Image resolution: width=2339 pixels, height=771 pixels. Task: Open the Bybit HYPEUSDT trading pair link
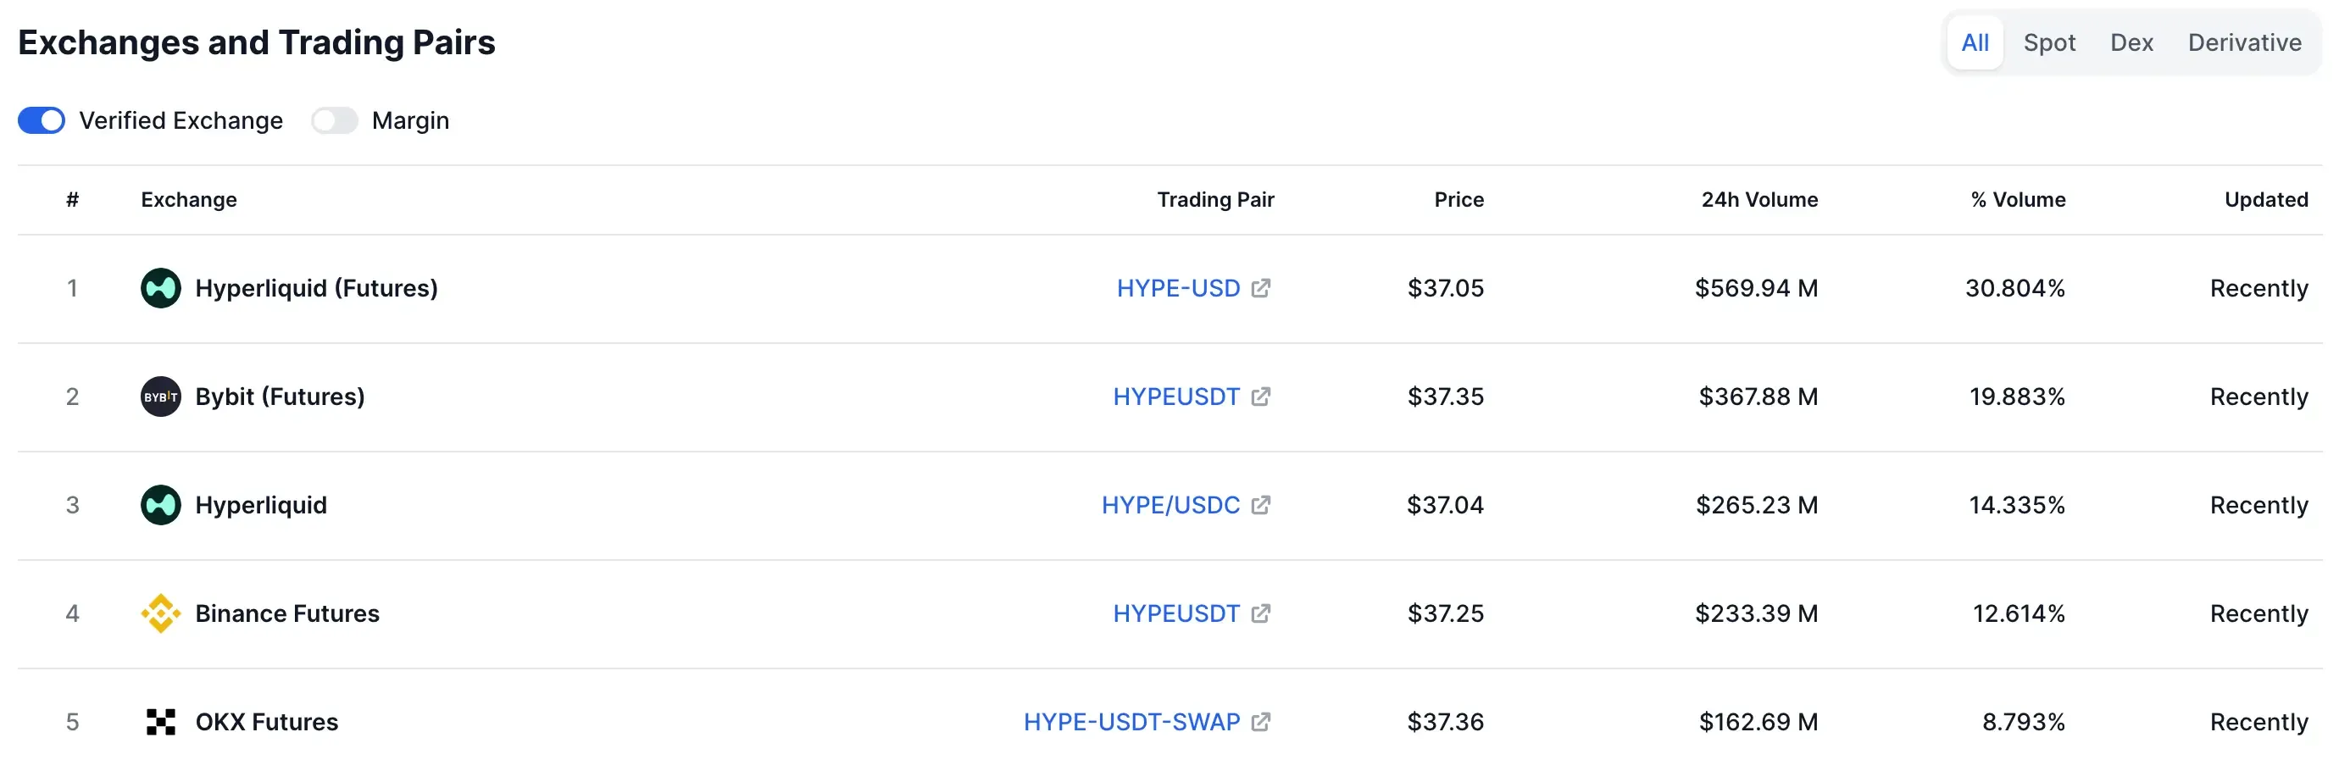pyautogui.click(x=1176, y=397)
